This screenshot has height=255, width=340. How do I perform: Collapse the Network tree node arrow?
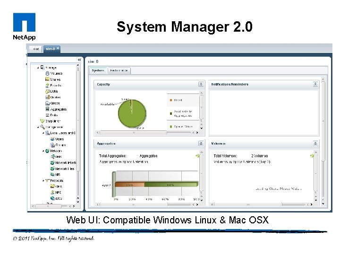click(43, 151)
